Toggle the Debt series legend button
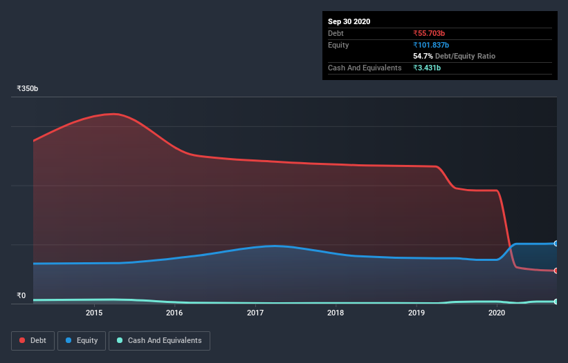568x363 pixels. click(33, 341)
